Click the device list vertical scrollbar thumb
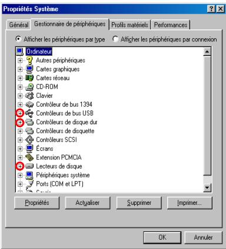This screenshot has height=249, width=226. tap(207, 116)
